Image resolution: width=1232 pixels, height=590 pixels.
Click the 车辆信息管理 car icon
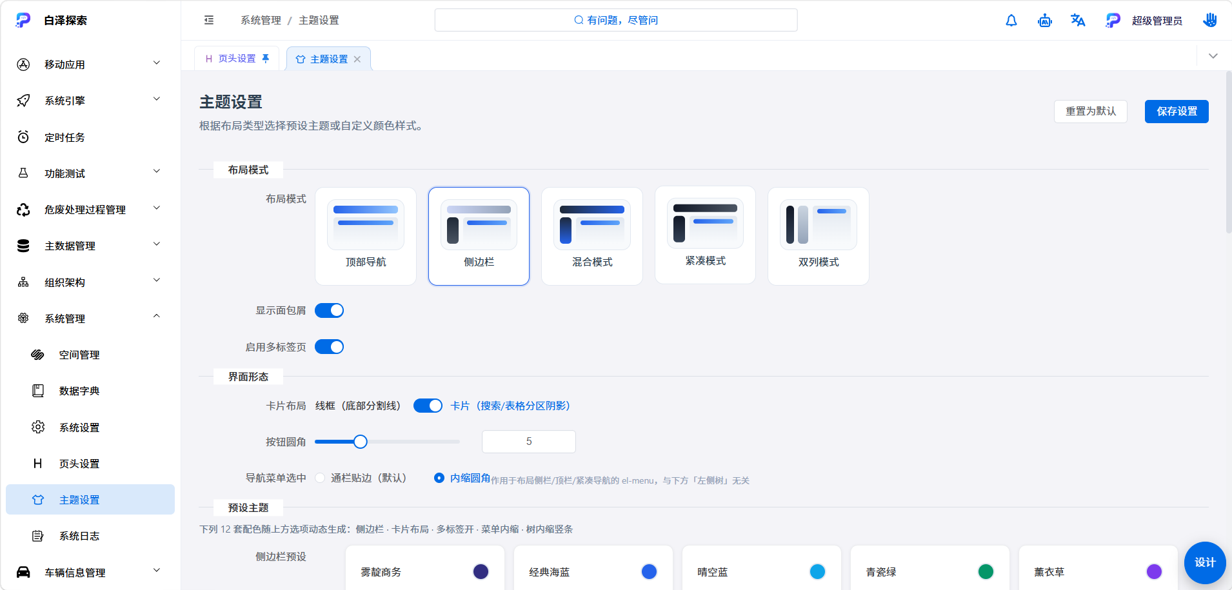[23, 572]
